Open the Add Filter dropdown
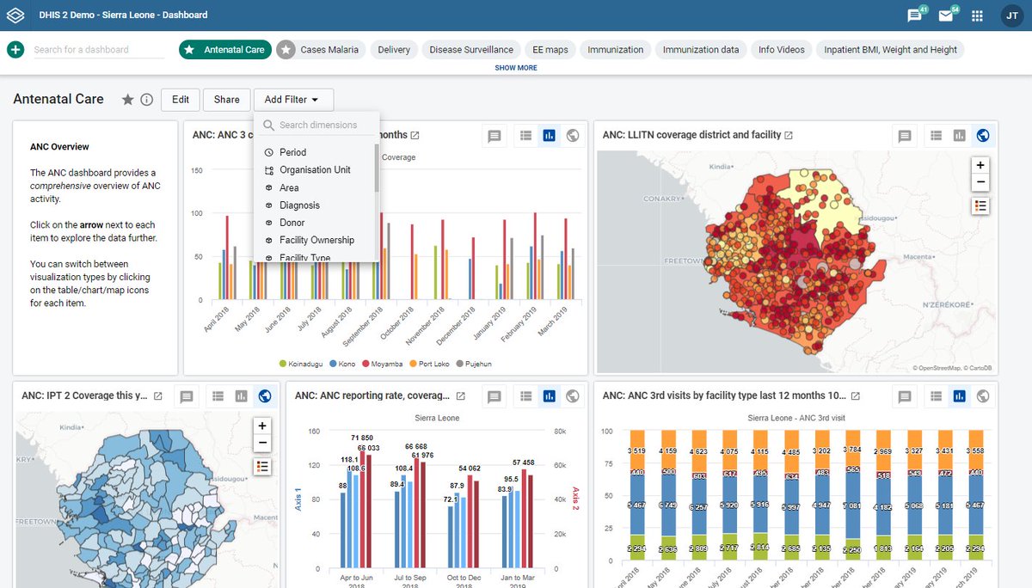Image resolution: width=1032 pixels, height=588 pixels. pos(293,99)
